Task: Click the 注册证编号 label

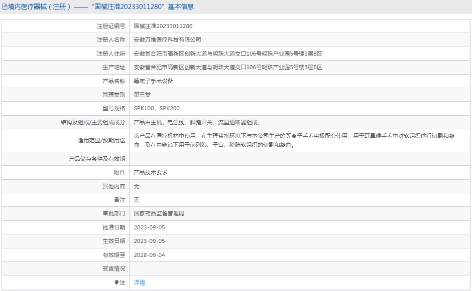Action: pyautogui.click(x=111, y=26)
